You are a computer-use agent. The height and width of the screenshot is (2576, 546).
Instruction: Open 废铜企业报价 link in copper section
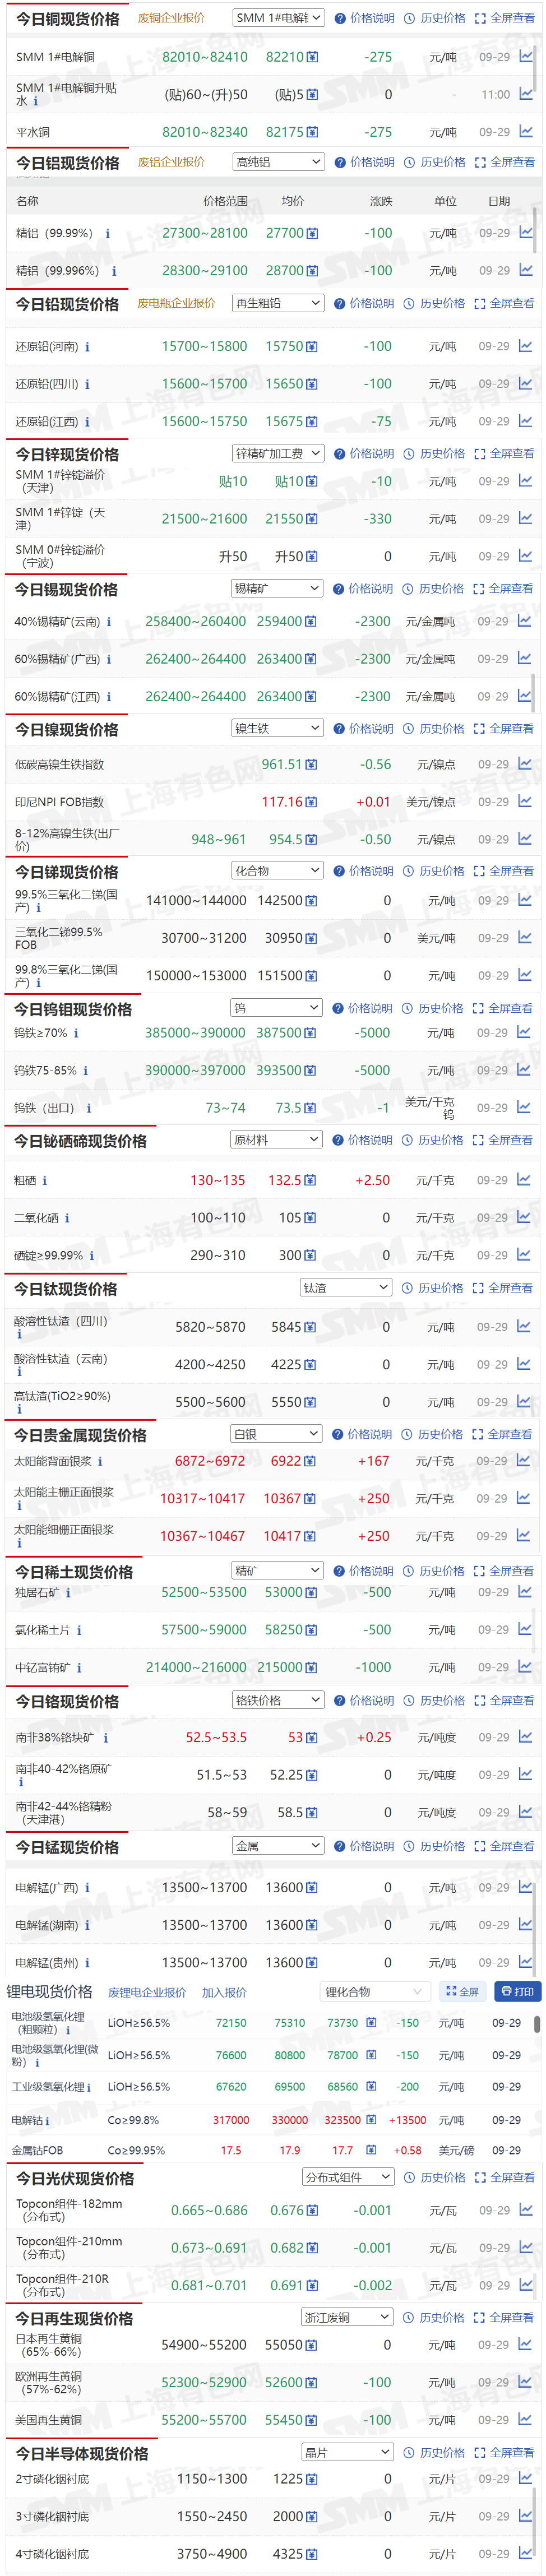pyautogui.click(x=171, y=18)
